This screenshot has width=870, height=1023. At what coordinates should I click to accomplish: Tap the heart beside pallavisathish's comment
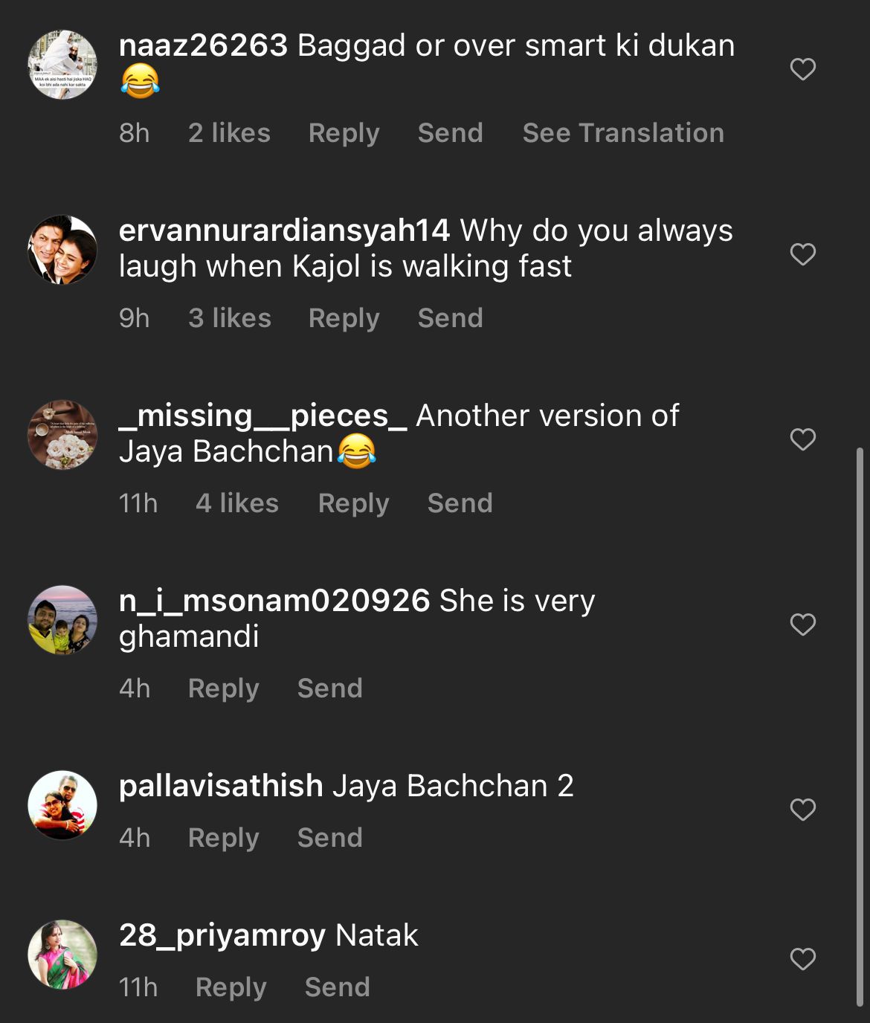[x=802, y=810]
